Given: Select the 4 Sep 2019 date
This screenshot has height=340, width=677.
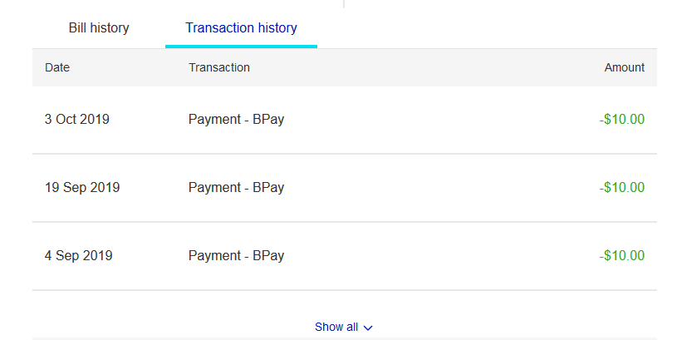Looking at the screenshot, I should pos(79,256).
